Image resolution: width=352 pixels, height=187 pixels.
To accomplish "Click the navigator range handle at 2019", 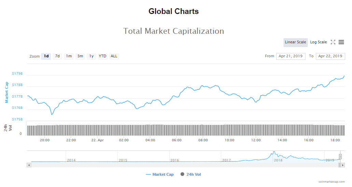I will pos(340,157).
